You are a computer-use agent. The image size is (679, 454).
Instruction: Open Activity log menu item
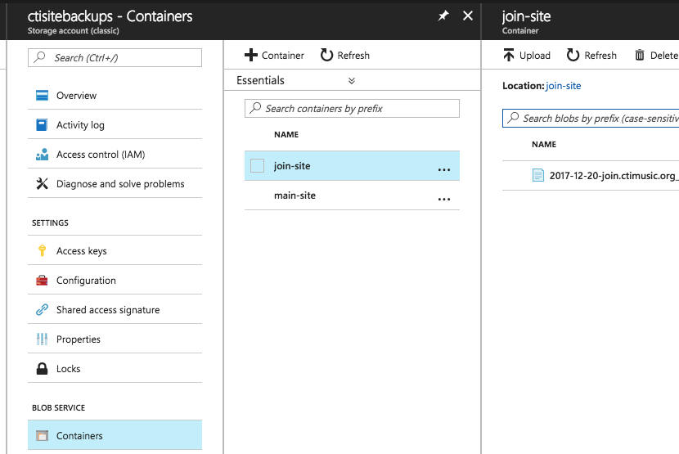[x=115, y=125]
